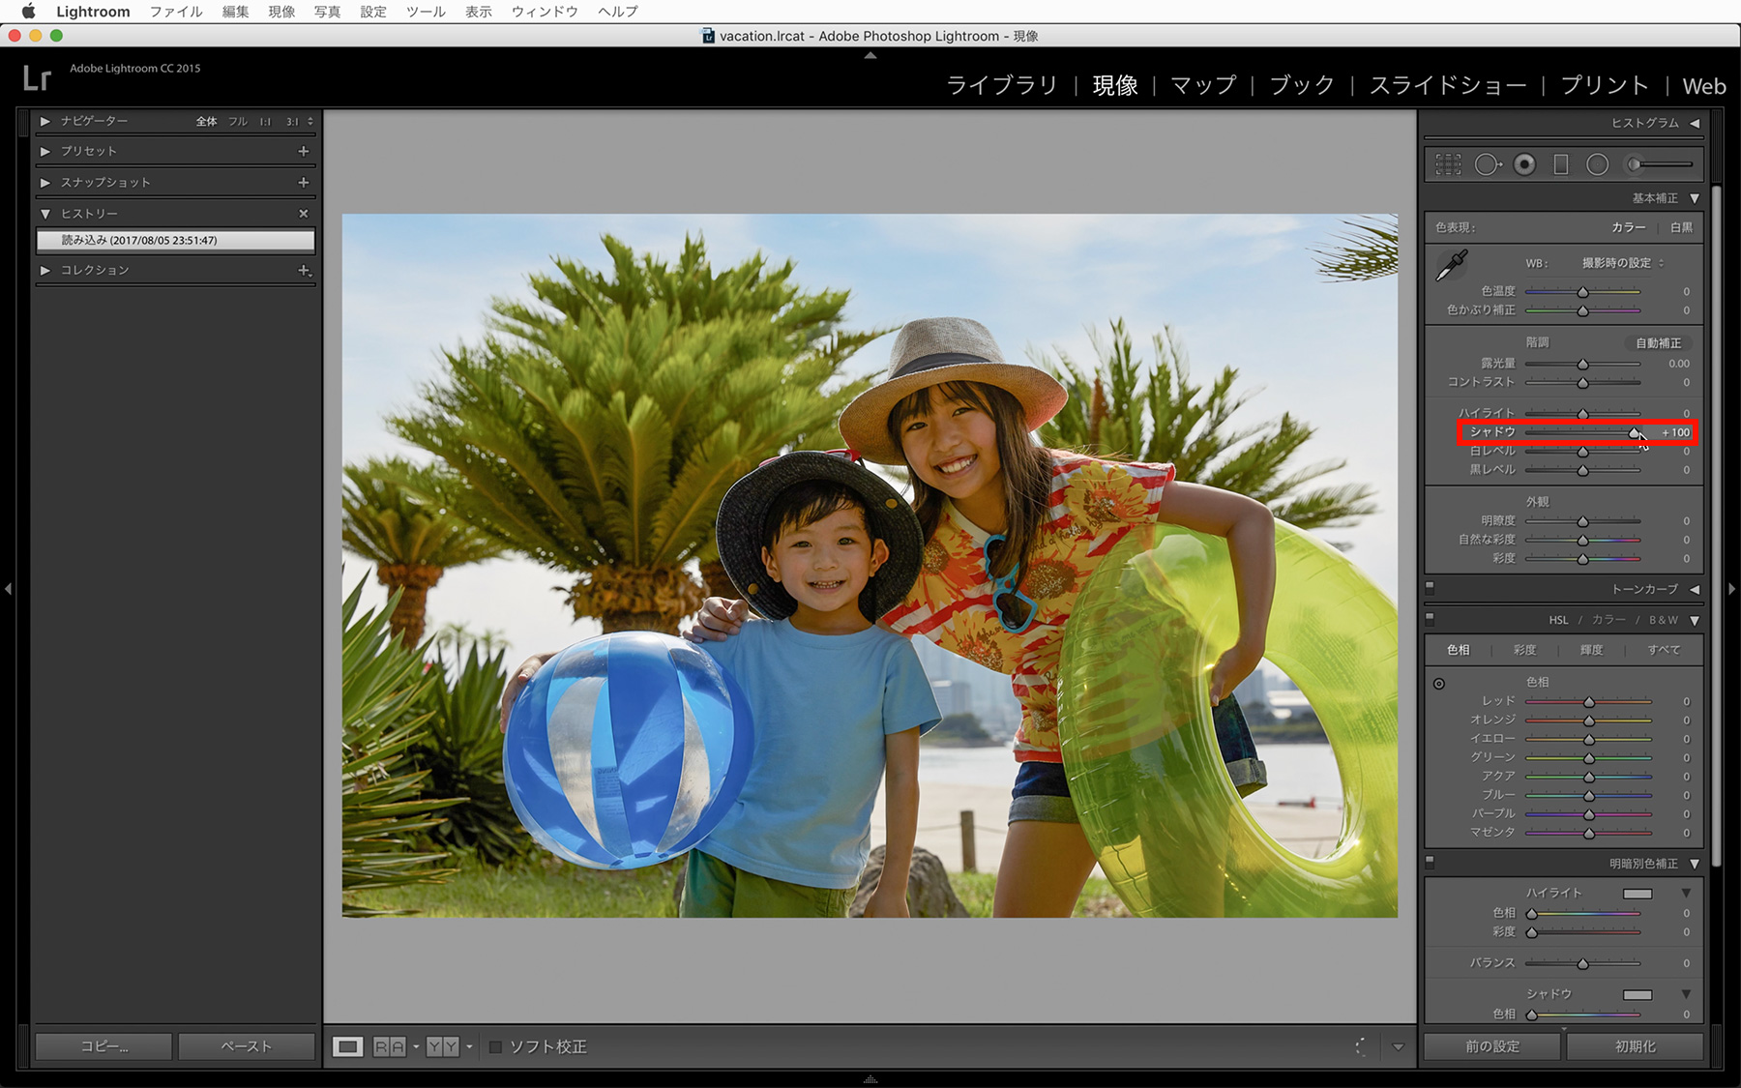Click the Lr logo identity plate
Image resolution: width=1741 pixels, height=1088 pixels.
[x=37, y=77]
